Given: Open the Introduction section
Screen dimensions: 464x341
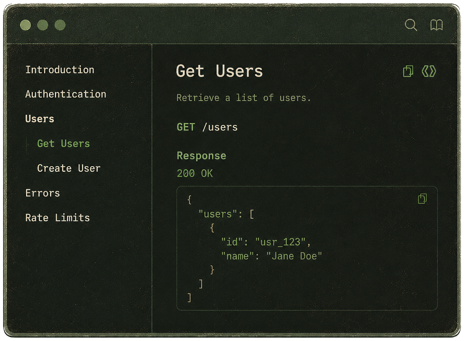Looking at the screenshot, I should click(x=60, y=70).
